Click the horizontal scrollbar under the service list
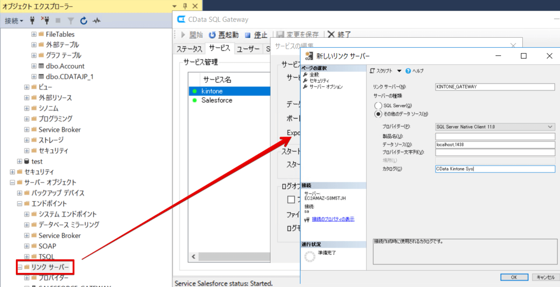The height and width of the screenshot is (287, 560). pyautogui.click(x=229, y=257)
